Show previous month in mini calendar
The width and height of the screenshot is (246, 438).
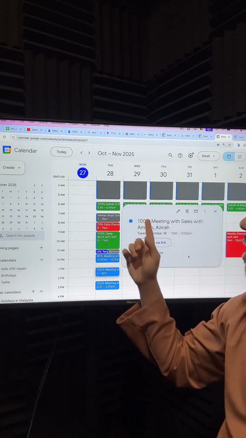coord(34,185)
